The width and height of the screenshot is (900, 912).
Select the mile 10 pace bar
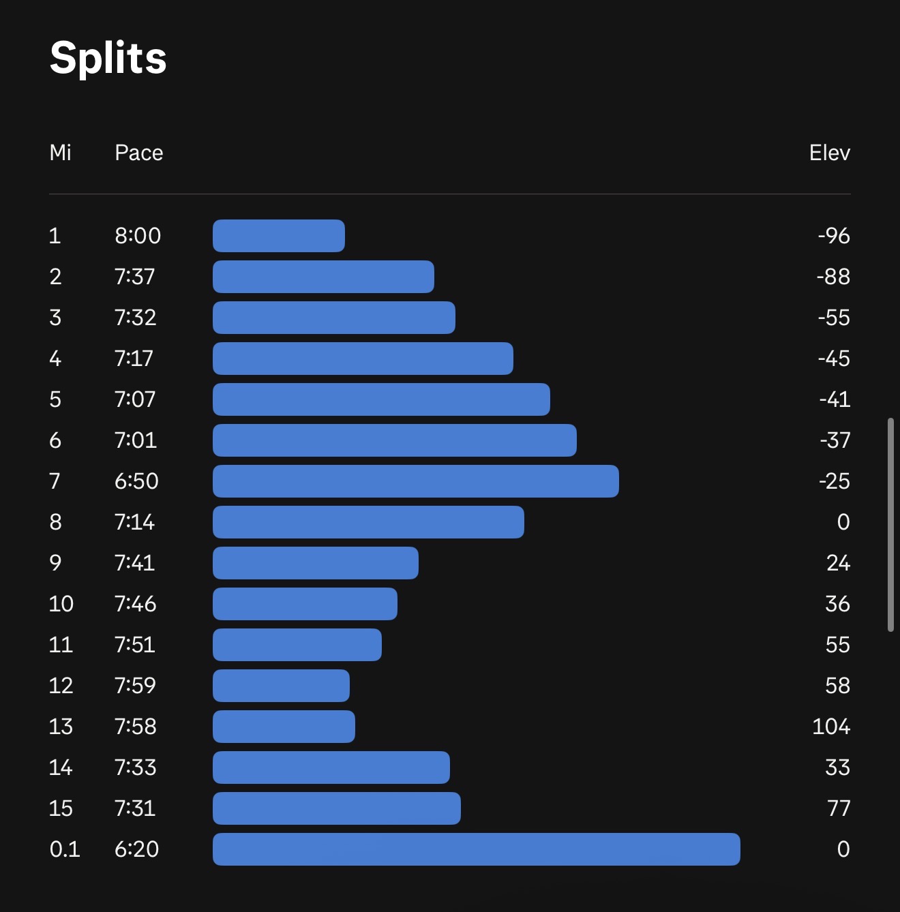click(x=305, y=604)
